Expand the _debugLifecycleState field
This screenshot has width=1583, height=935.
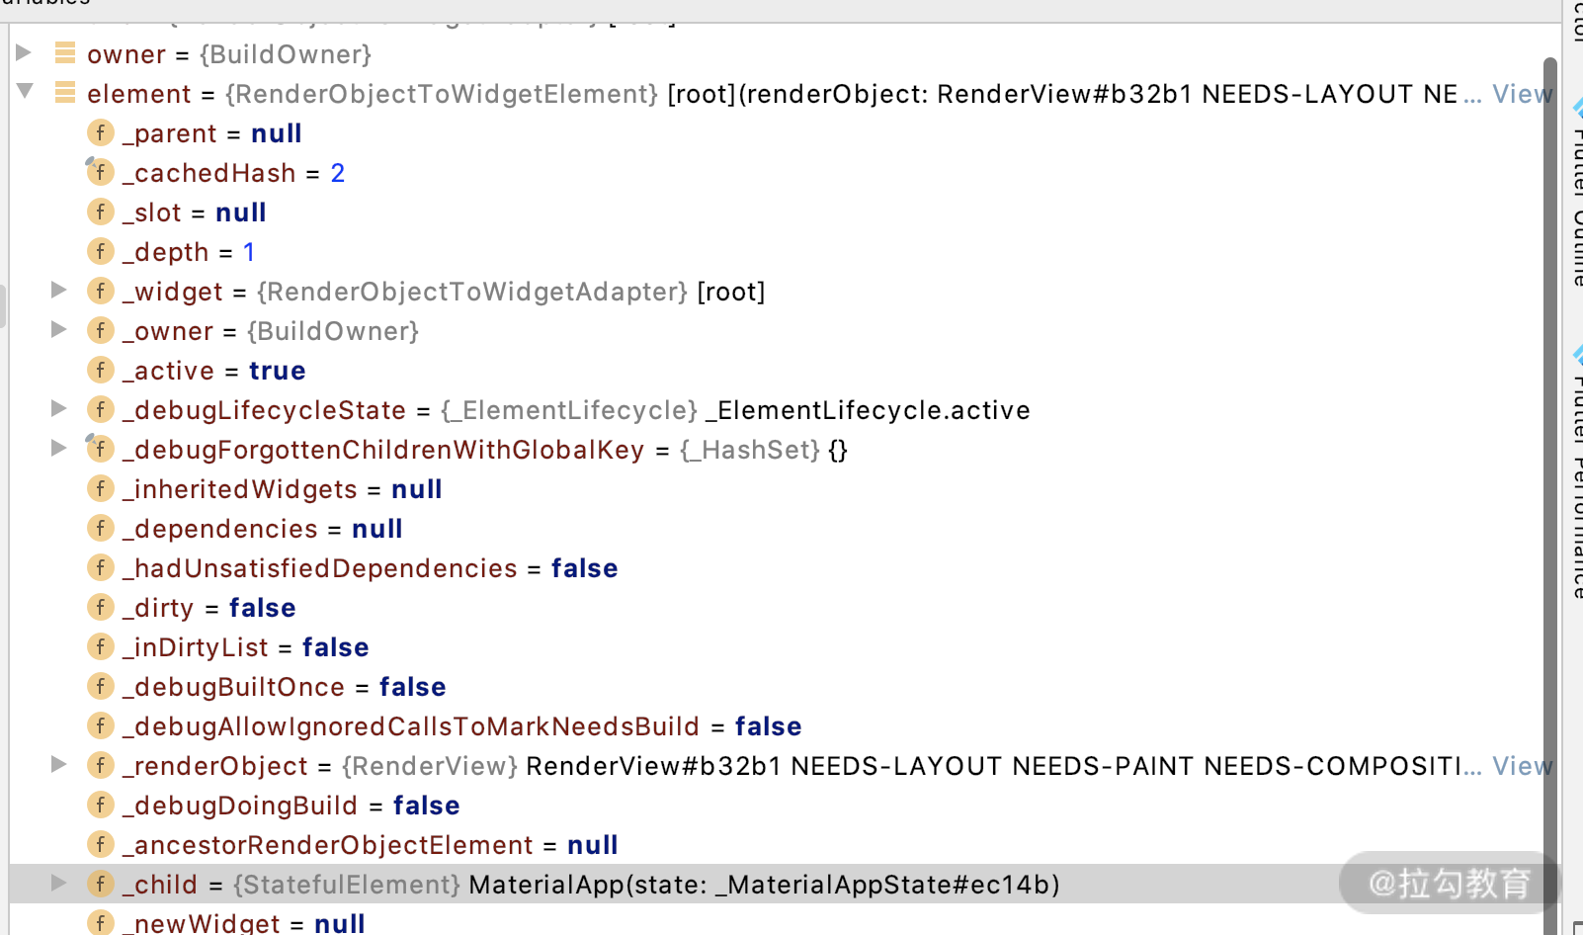[58, 408]
